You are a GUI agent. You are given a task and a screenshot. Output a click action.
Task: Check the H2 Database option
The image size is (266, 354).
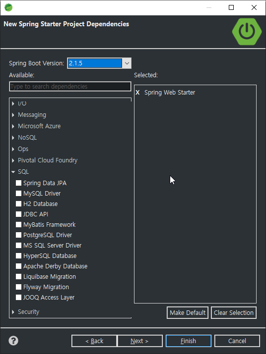click(x=18, y=203)
